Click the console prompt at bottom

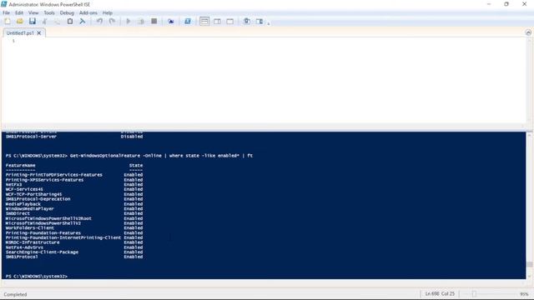tap(37, 276)
